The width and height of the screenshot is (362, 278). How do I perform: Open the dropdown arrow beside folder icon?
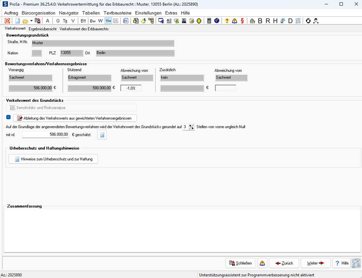click(31, 21)
